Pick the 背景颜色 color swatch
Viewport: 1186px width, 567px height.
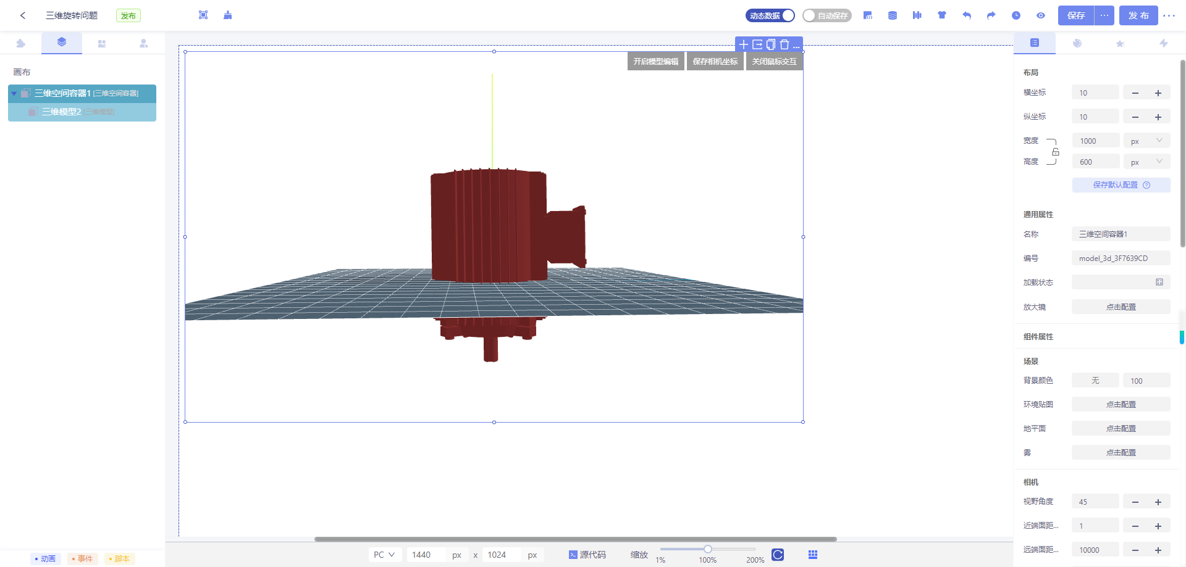(1095, 381)
